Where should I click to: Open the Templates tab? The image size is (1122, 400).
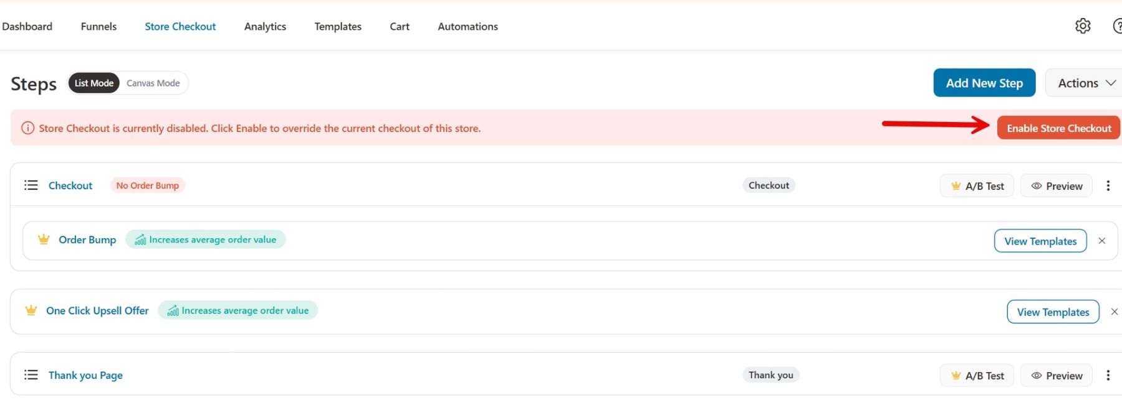[x=338, y=26]
